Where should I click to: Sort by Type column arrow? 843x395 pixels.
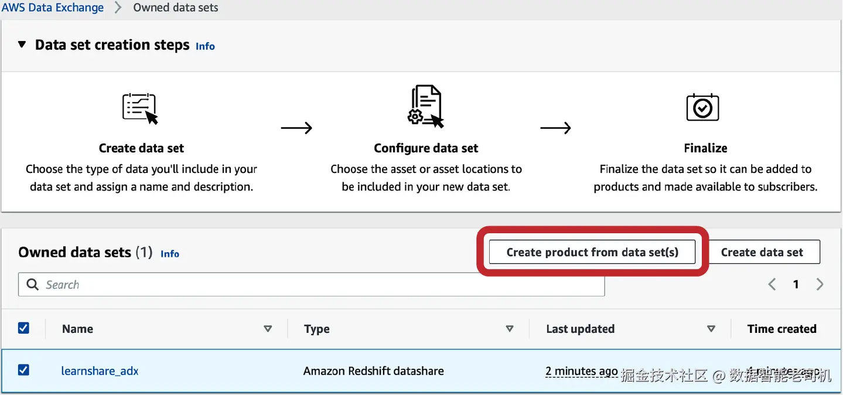pos(510,329)
